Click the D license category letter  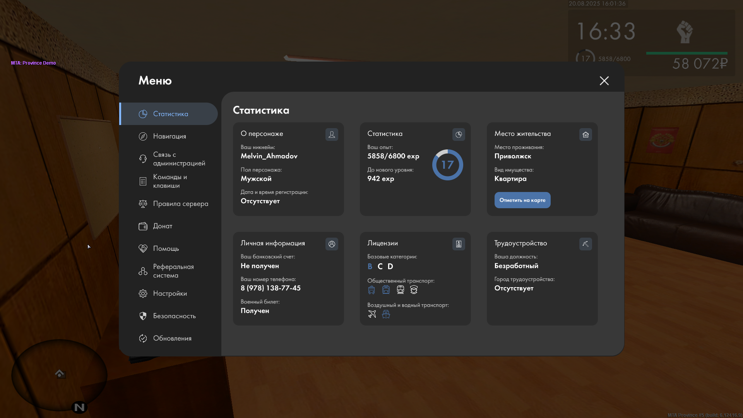tap(390, 266)
